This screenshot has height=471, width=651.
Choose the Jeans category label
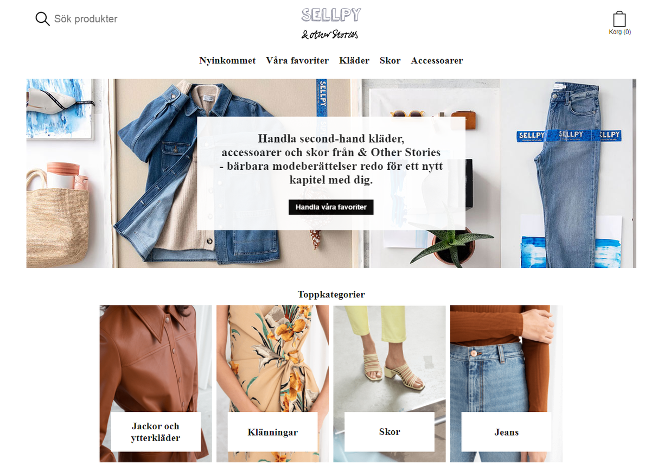point(506,432)
